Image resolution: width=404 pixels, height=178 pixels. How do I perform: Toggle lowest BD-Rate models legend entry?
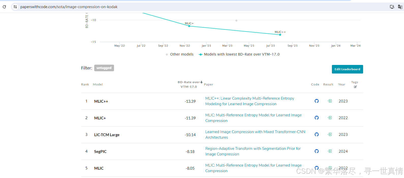click(239, 54)
